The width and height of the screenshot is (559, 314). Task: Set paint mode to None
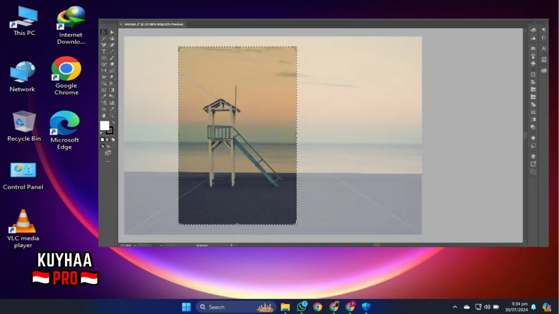coord(113,140)
